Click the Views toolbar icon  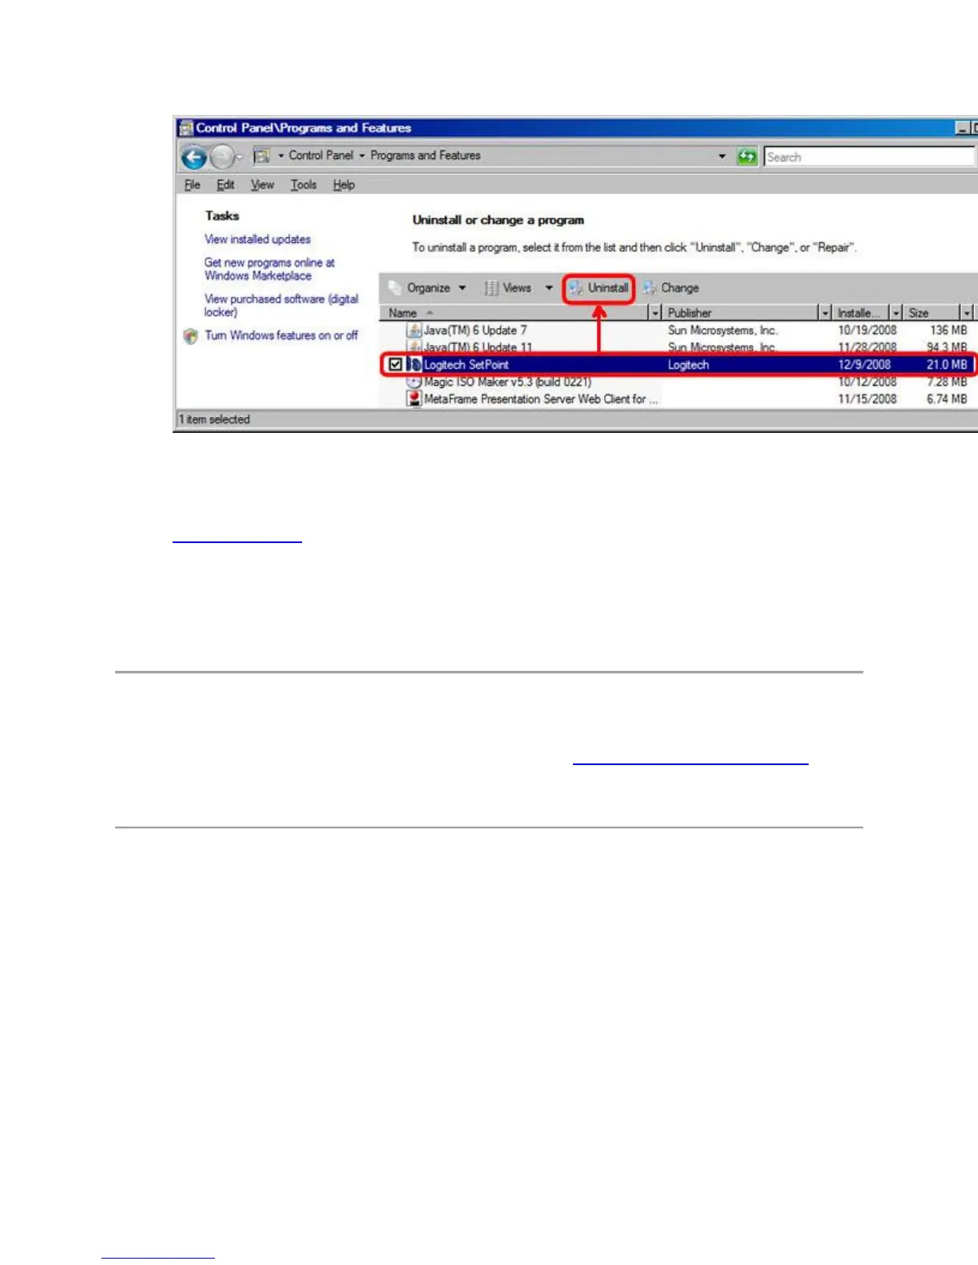tap(491, 287)
